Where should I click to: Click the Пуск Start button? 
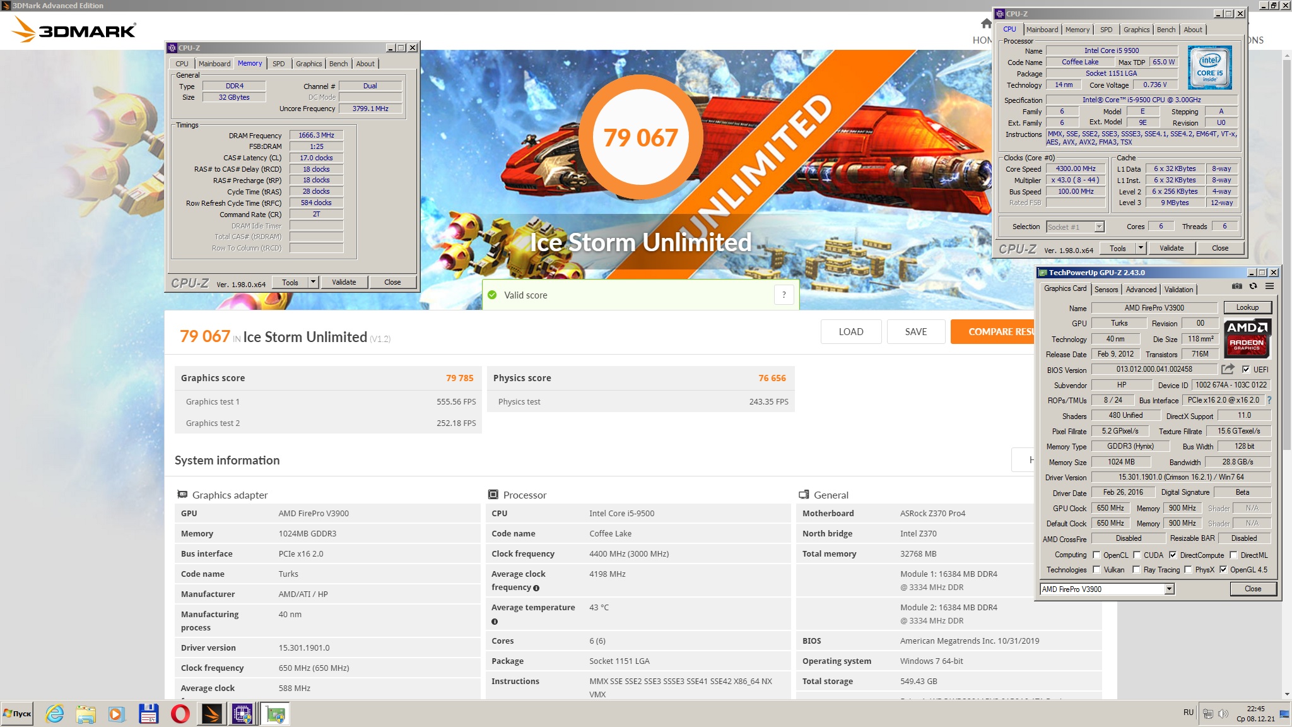[17, 714]
